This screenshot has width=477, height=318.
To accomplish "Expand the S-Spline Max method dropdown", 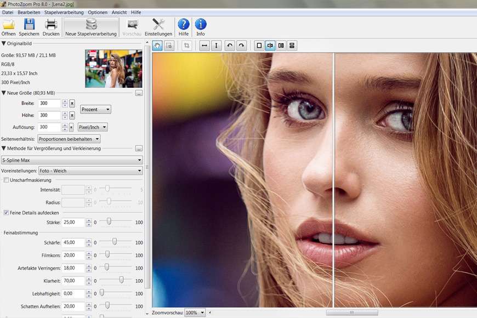I will (72, 160).
